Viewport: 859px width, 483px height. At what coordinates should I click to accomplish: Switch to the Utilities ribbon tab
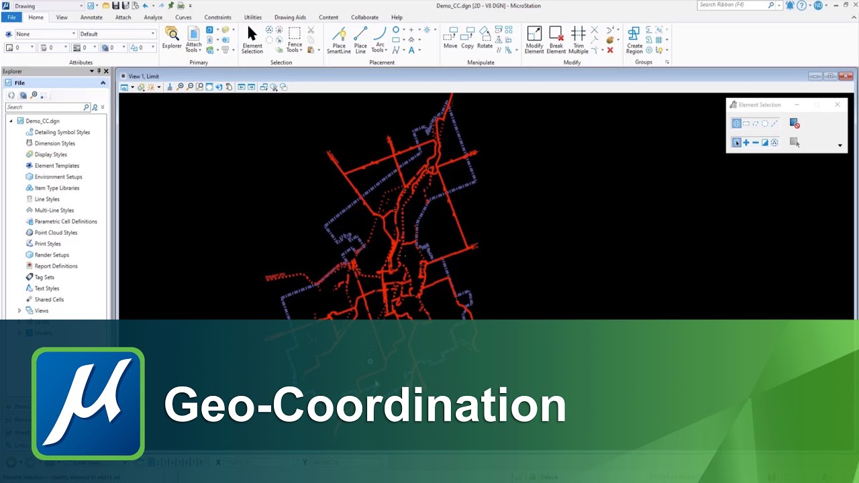pyautogui.click(x=253, y=17)
